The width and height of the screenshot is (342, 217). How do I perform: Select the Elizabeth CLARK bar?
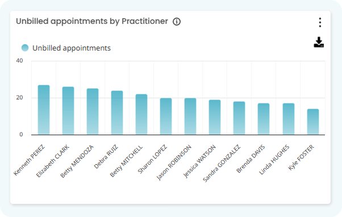coord(68,111)
